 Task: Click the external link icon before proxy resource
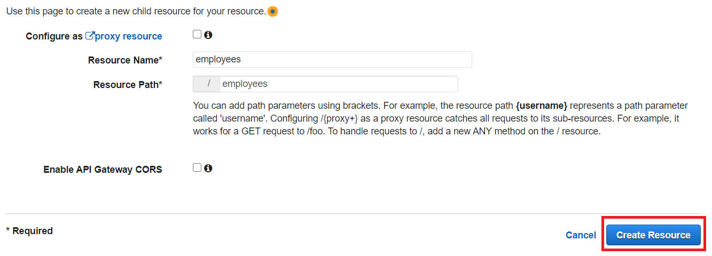pos(90,36)
